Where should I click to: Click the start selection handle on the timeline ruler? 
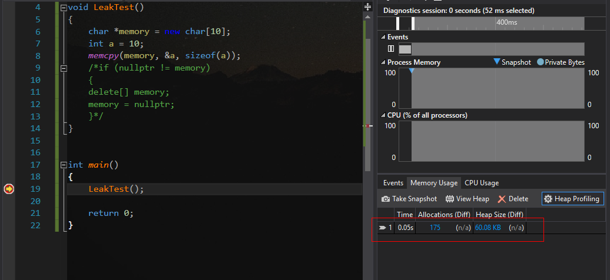point(397,24)
